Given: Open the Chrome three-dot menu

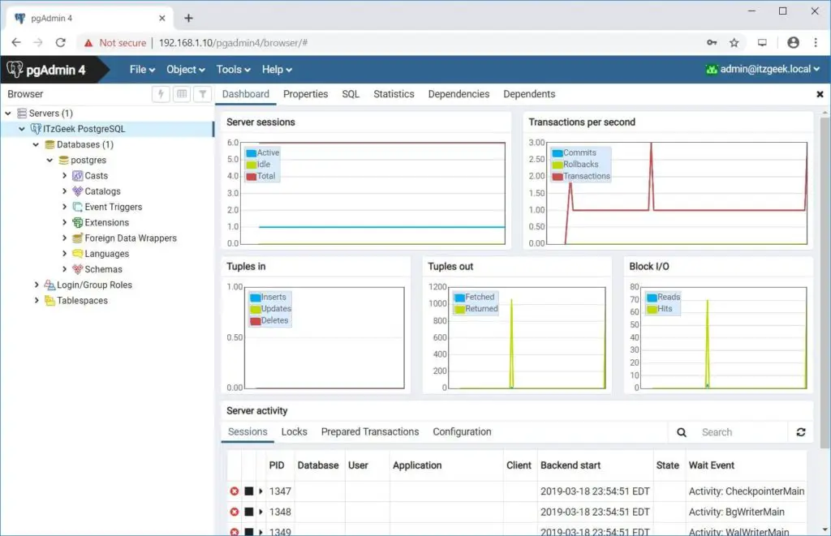Looking at the screenshot, I should click(x=815, y=43).
